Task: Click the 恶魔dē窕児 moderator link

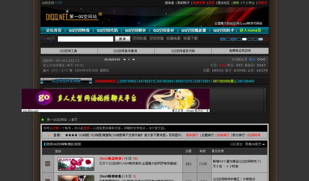Action: coord(253,144)
